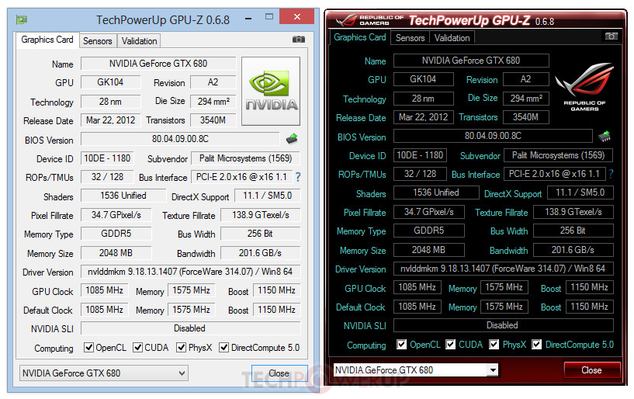Click the red X title bar button in light window
This screenshot has width=634, height=399.
pos(296,16)
